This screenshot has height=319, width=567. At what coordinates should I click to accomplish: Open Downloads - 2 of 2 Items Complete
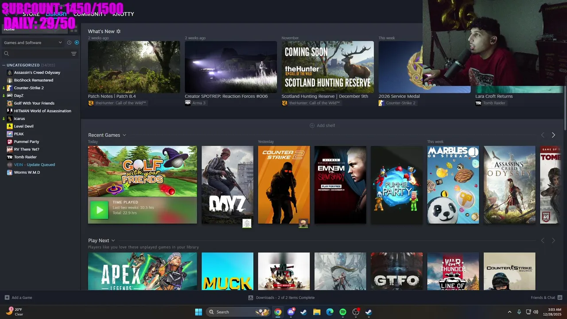pos(281,298)
